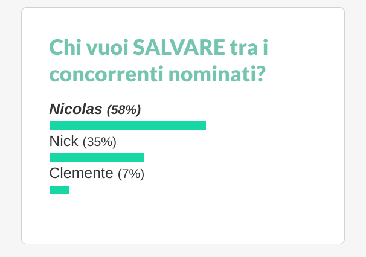
Task: Click gray page background outside poll card
Action: click(355, 121)
